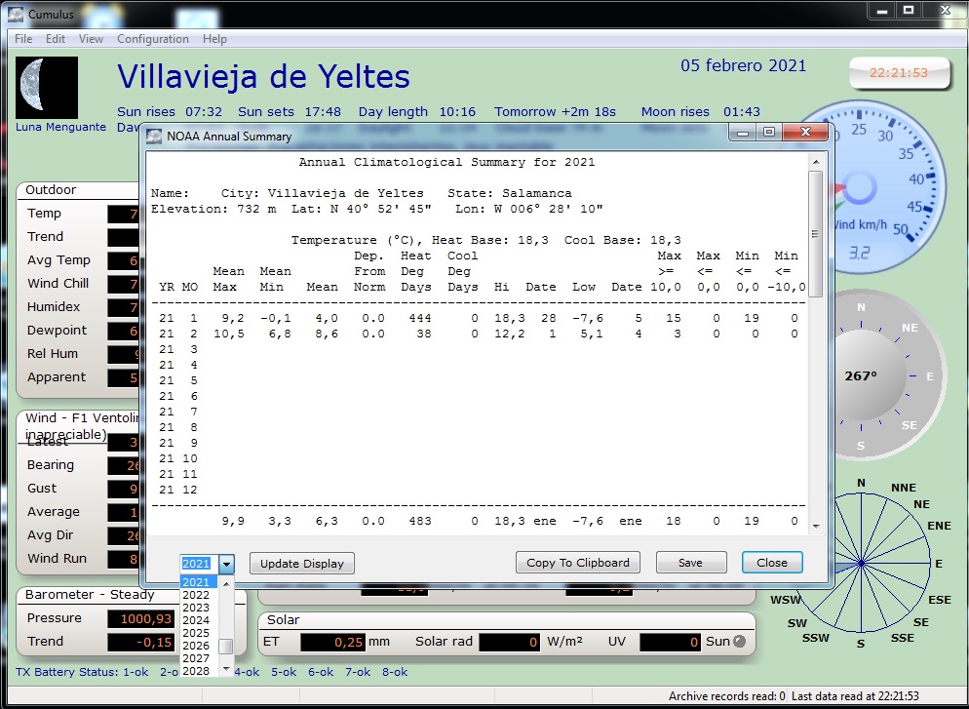Click the Villavieja de Yeltes title
This screenshot has height=709, width=969.
pyautogui.click(x=264, y=77)
